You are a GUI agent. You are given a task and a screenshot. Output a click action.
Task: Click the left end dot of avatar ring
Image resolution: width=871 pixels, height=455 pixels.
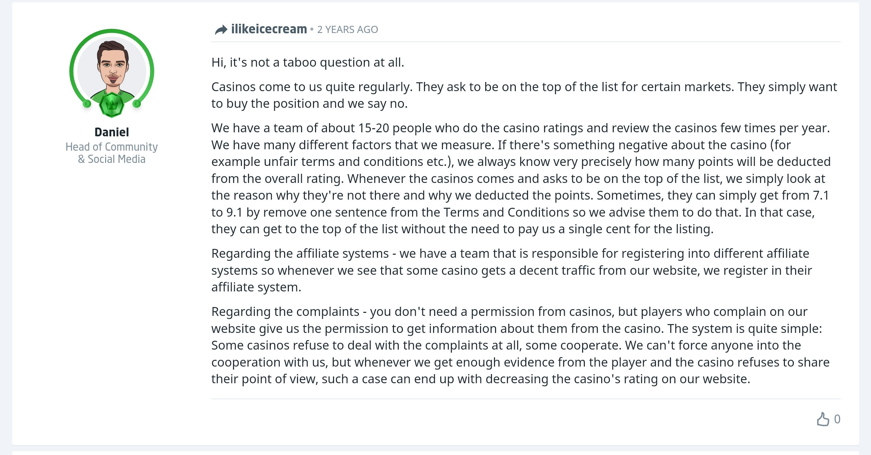click(87, 104)
